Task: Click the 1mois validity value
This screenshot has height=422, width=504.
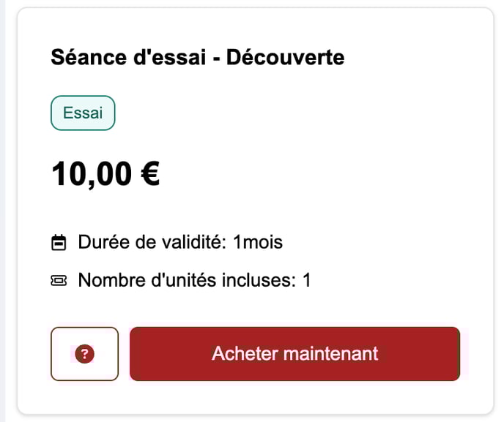Action: 258,242
